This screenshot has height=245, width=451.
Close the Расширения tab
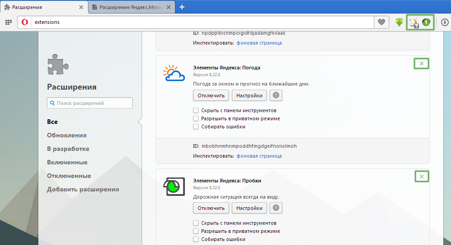(x=81, y=7)
